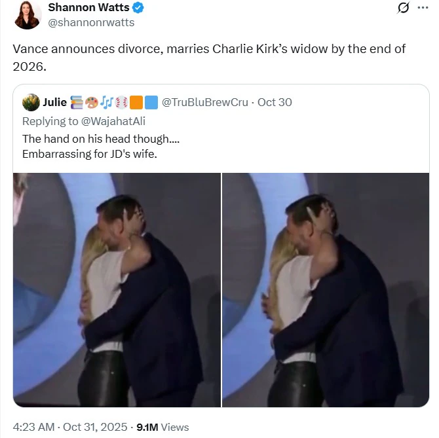Image resolution: width=439 pixels, height=438 pixels.
Task: Click Julie's small profile avatar
Action: pyautogui.click(x=30, y=103)
